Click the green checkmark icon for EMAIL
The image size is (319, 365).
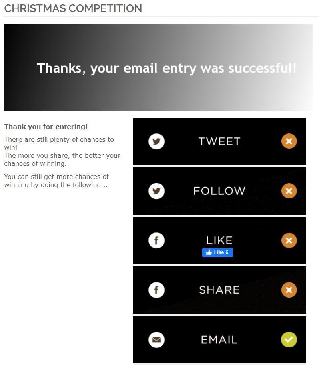tap(289, 340)
